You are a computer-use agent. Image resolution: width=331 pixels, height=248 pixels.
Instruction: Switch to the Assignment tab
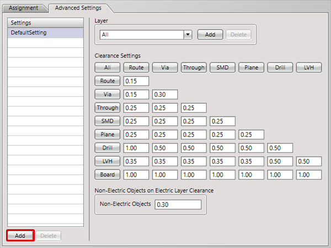click(x=23, y=8)
